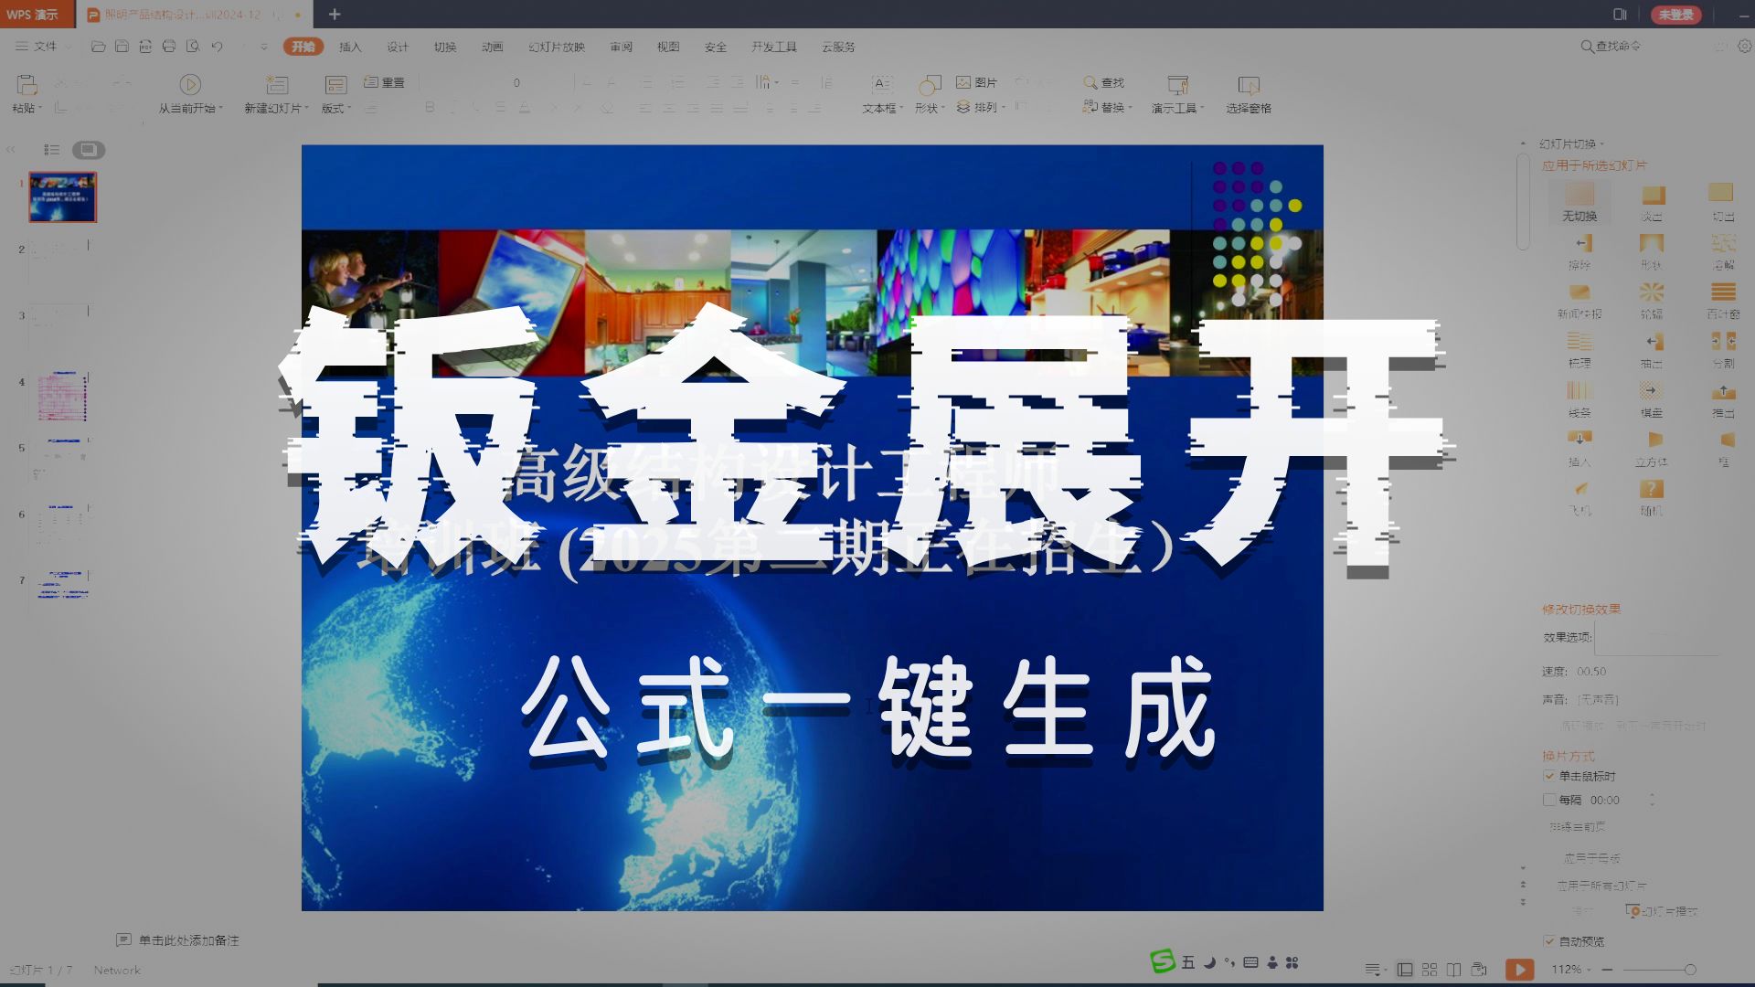Click the Paste (粘贴) clipboard icon
This screenshot has width=1755, height=987.
pos(27,85)
